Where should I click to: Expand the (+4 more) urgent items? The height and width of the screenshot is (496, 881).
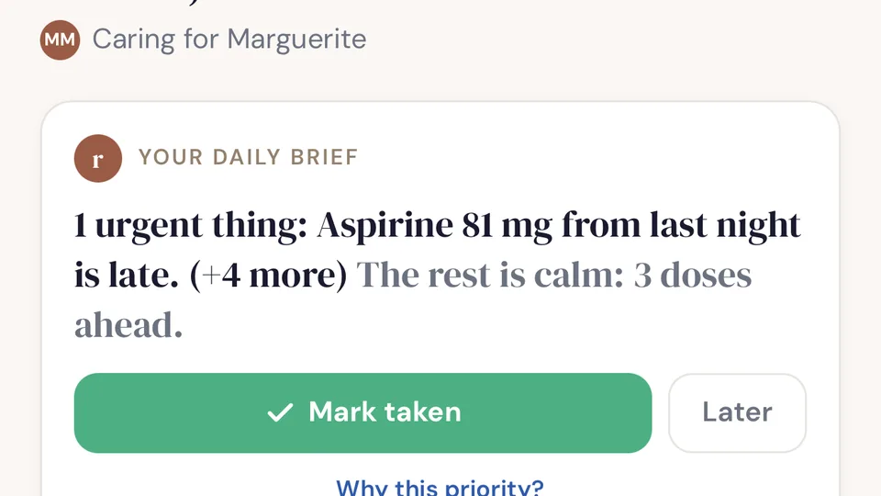269,276
